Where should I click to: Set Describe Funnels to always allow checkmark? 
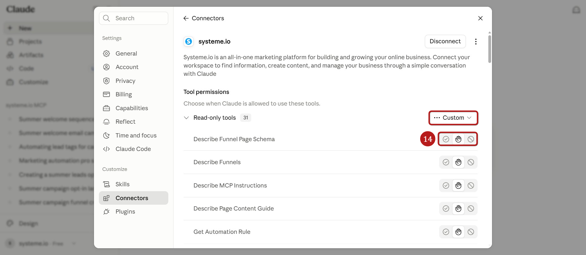[x=446, y=162]
